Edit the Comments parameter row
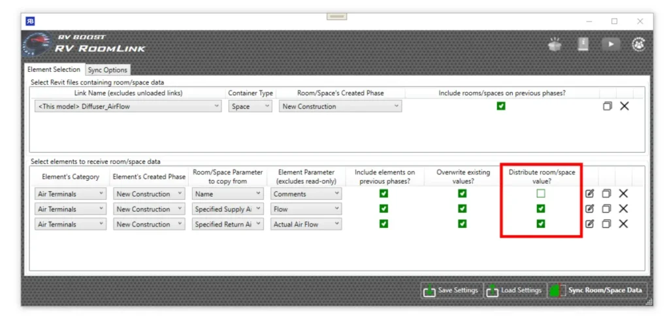Image resolution: width=669 pixels, height=324 pixels. tap(589, 194)
